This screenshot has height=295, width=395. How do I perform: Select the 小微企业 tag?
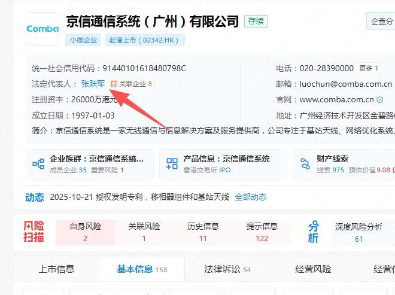pos(83,40)
